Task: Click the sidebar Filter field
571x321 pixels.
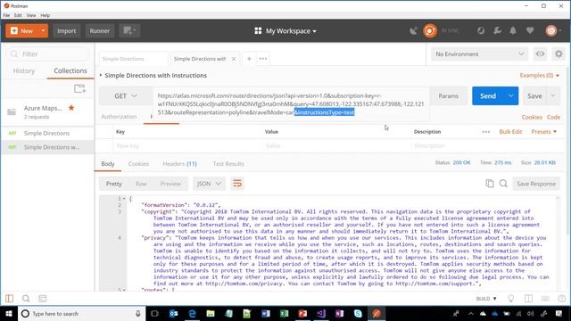Action: (47, 54)
